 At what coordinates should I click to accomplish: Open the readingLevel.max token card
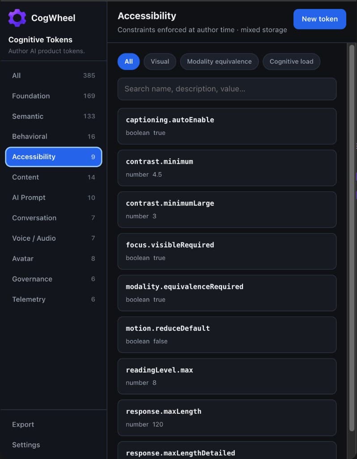227,376
